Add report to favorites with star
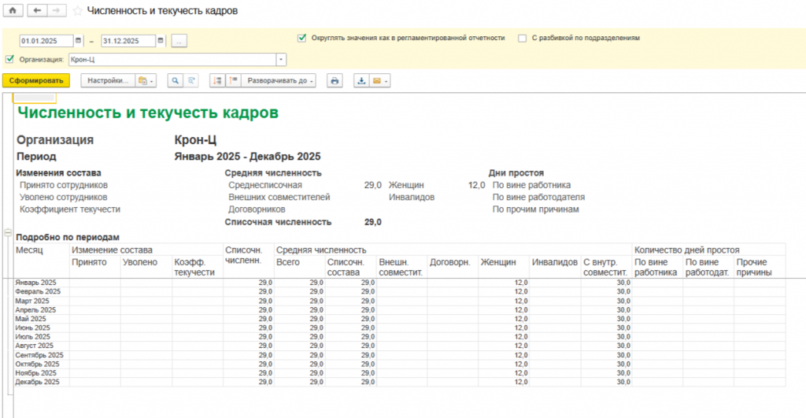 76,12
